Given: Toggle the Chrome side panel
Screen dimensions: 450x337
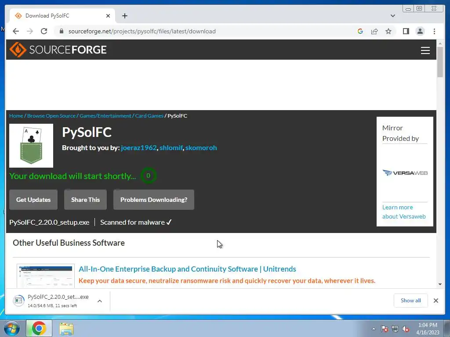Looking at the screenshot, I should [x=406, y=31].
